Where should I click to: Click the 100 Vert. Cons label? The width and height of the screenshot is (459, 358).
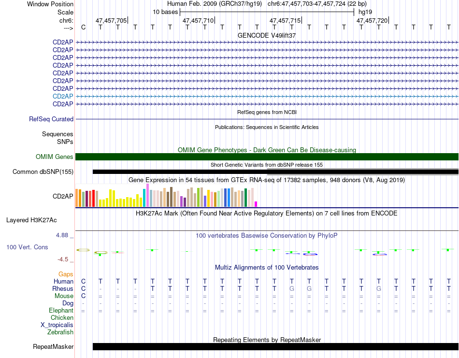tap(27, 247)
